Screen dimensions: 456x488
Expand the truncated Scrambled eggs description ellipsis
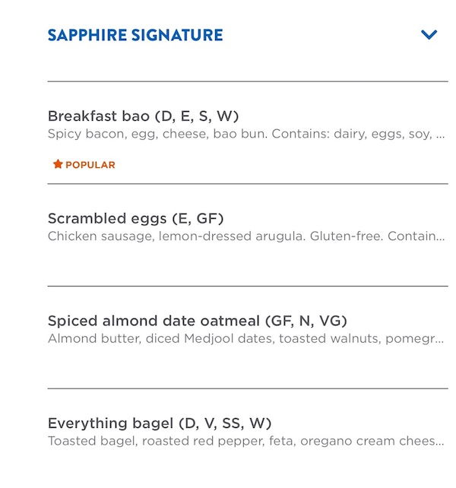441,237
